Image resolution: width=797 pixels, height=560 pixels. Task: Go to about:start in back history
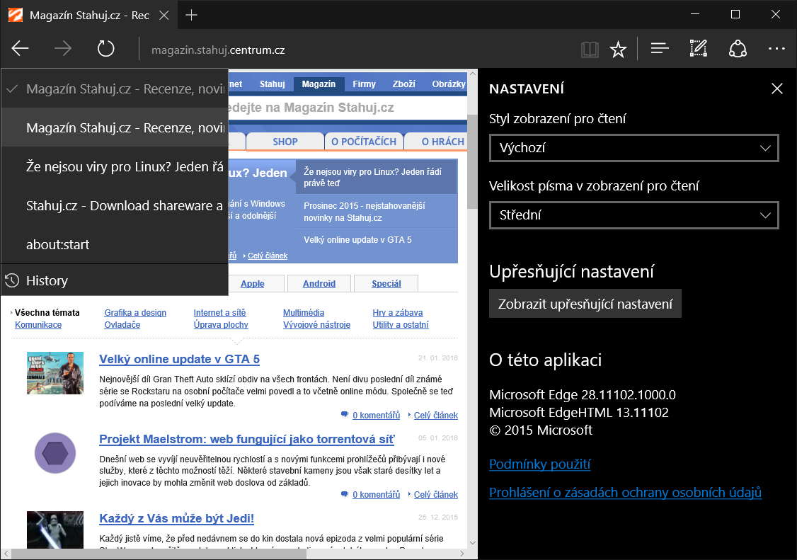pos(115,244)
